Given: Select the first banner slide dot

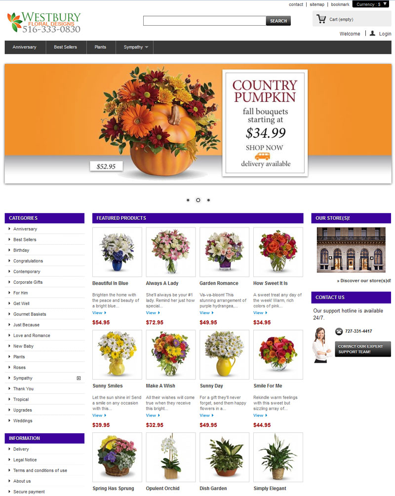Looking at the screenshot, I should point(188,200).
